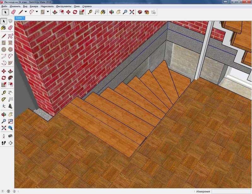Pick the Protractor tool
The image size is (252, 194).
pos(4,99)
